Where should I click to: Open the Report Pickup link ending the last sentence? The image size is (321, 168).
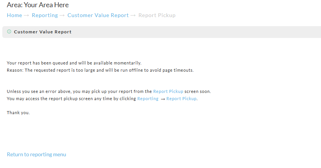(x=182, y=99)
